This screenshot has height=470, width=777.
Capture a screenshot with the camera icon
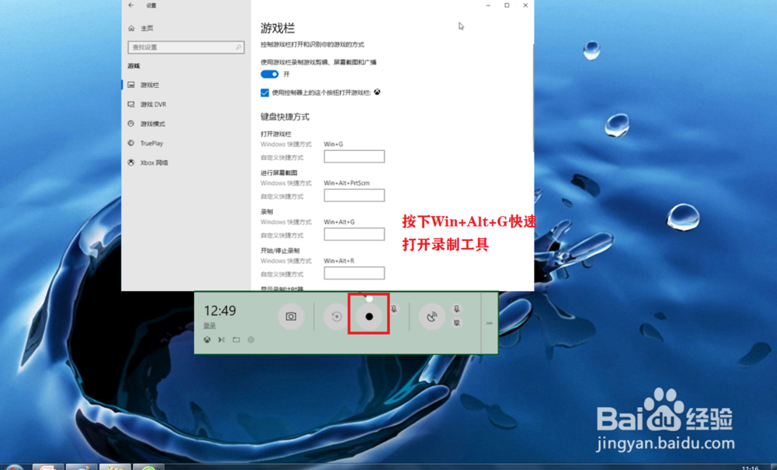coord(291,315)
